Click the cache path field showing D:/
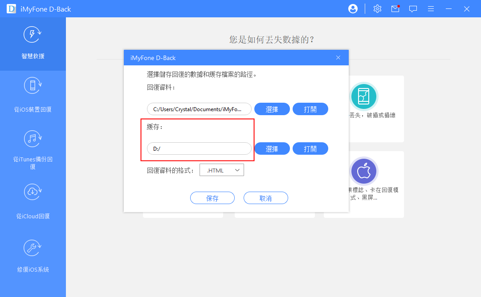Image resolution: width=481 pixels, height=297 pixels. coord(199,148)
